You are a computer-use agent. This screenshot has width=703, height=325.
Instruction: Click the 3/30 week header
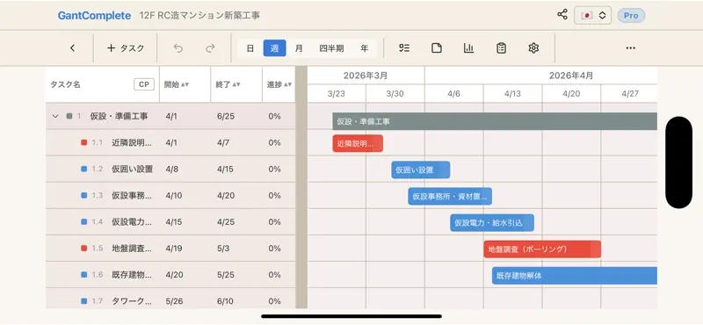tap(395, 94)
